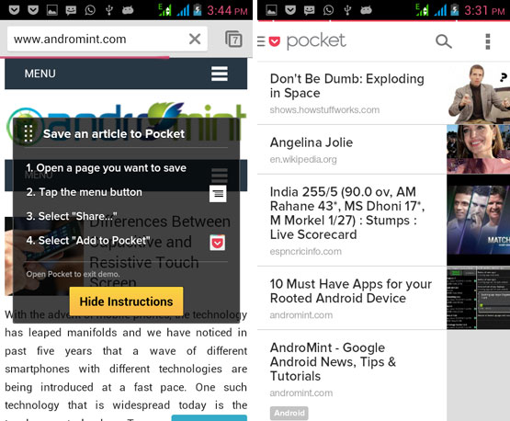Viewport: 510px width, 421px height.
Task: Clear the browser URL with the X icon
Action: (195, 39)
